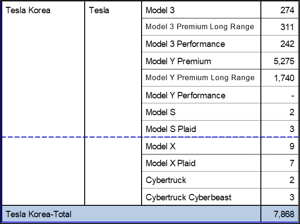The width and height of the screenshot is (300, 224).
Task: Select the Model X Plaid cell
Action: tap(201, 163)
